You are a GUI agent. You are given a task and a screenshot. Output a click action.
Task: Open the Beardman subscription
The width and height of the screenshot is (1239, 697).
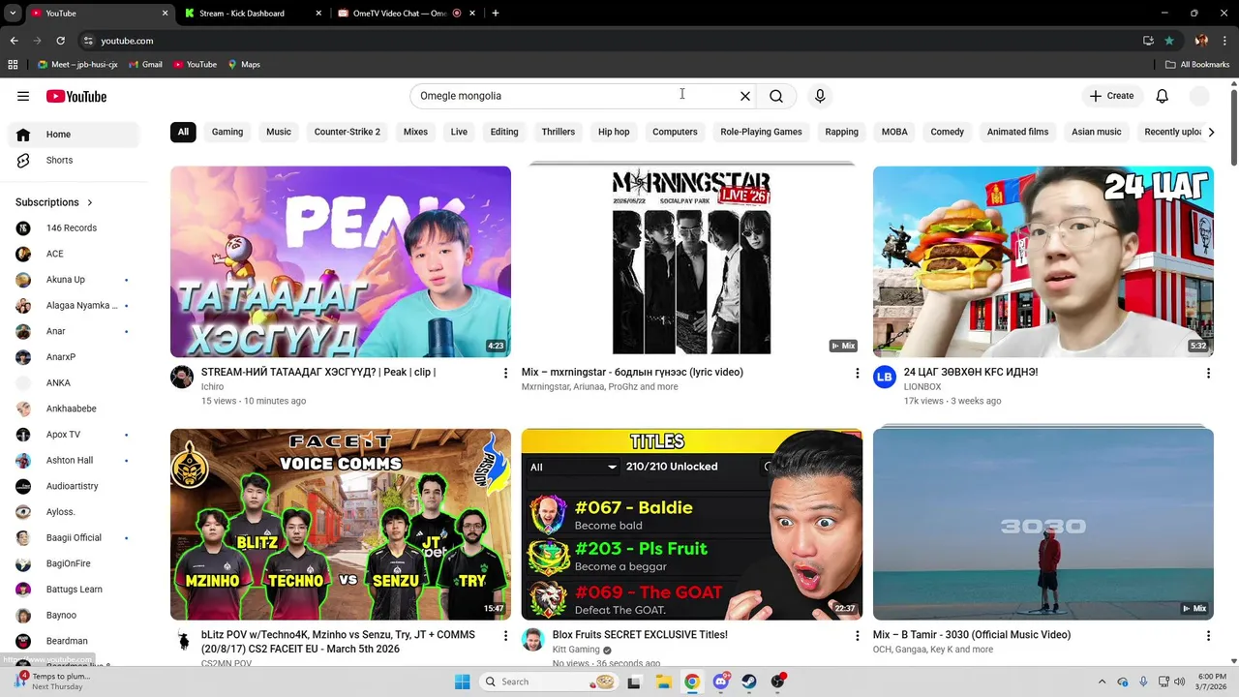(74, 641)
